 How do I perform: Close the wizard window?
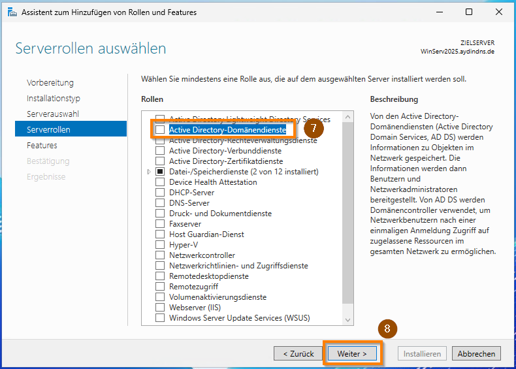[x=499, y=12]
